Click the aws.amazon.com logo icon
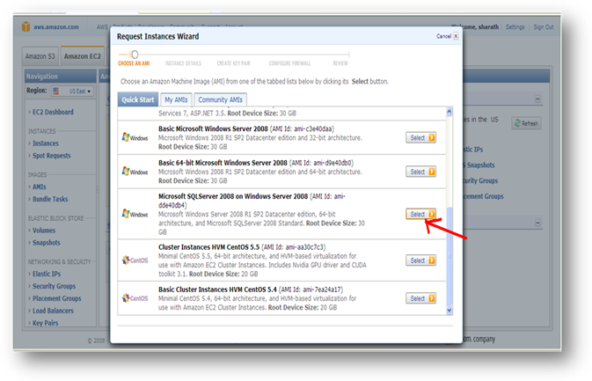The height and width of the screenshot is (381, 592). coord(26,26)
